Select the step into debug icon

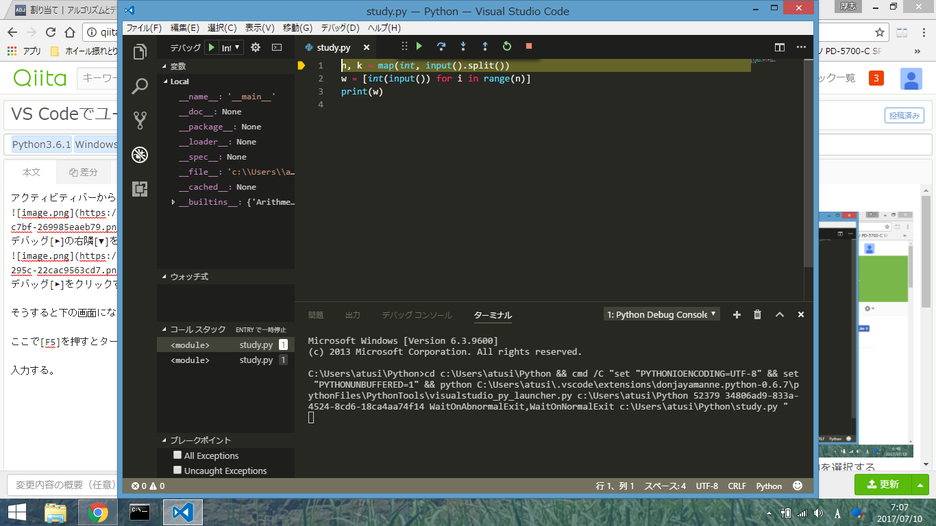(x=463, y=47)
